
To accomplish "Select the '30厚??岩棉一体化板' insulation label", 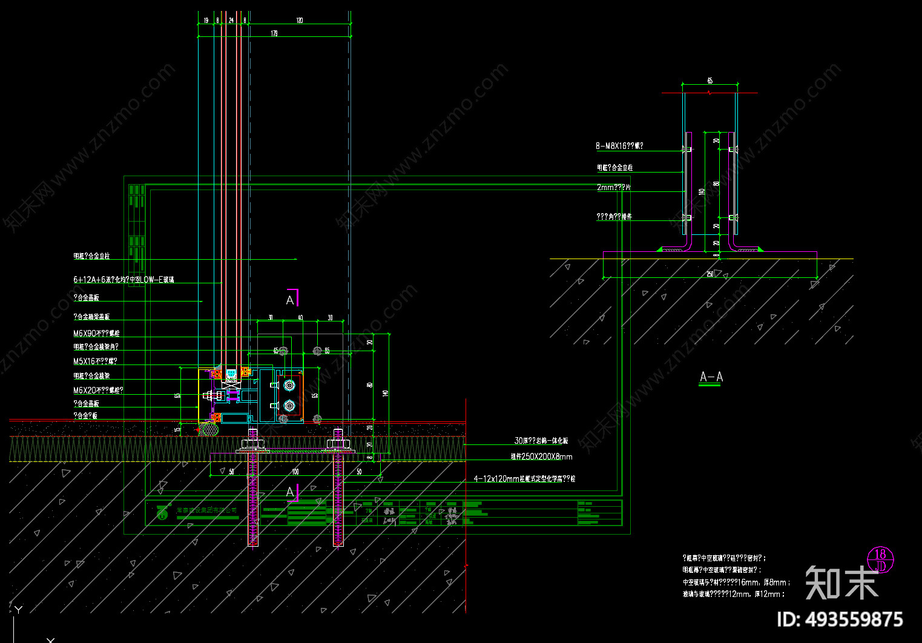I will click(x=541, y=441).
